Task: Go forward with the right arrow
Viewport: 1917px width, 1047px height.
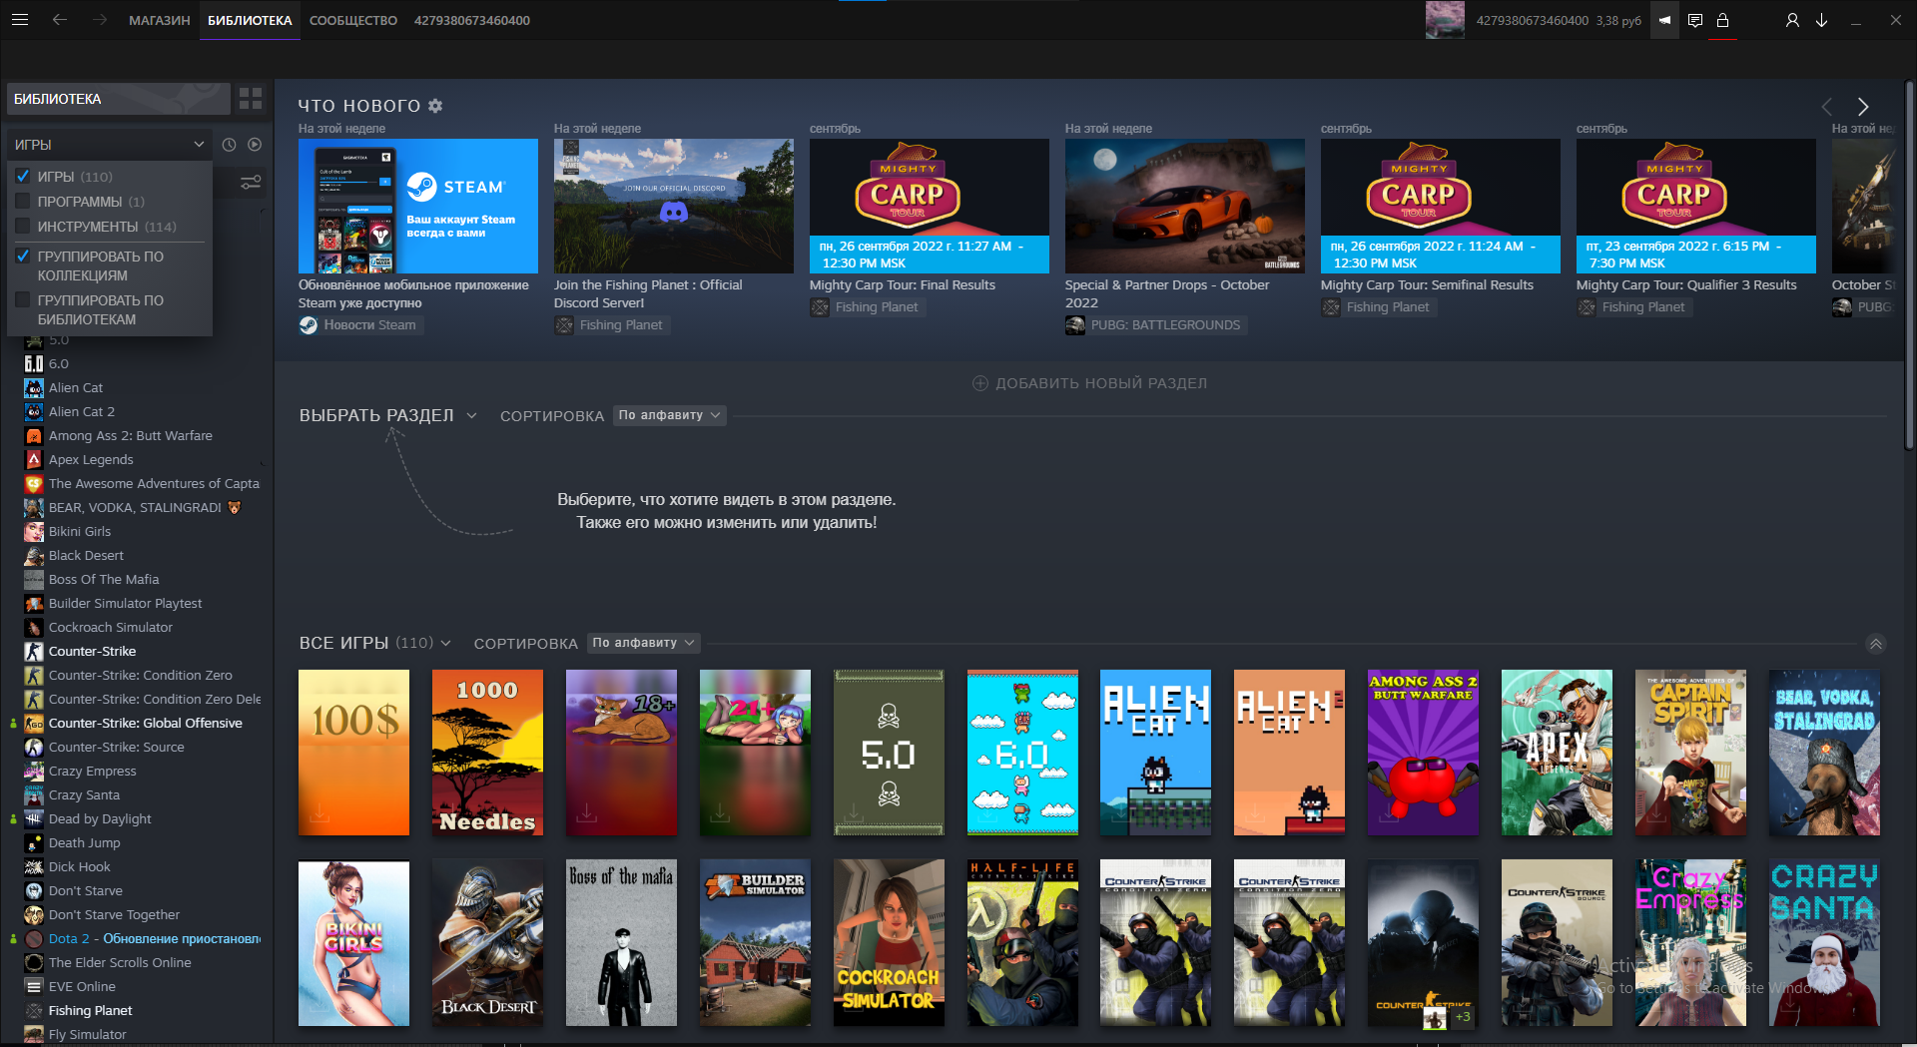Action: pyautogui.click(x=100, y=20)
